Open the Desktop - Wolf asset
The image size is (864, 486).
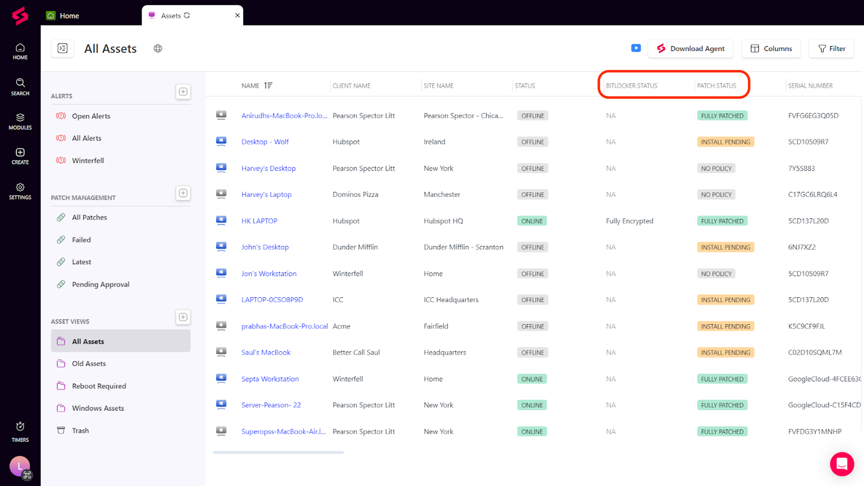[x=265, y=142]
